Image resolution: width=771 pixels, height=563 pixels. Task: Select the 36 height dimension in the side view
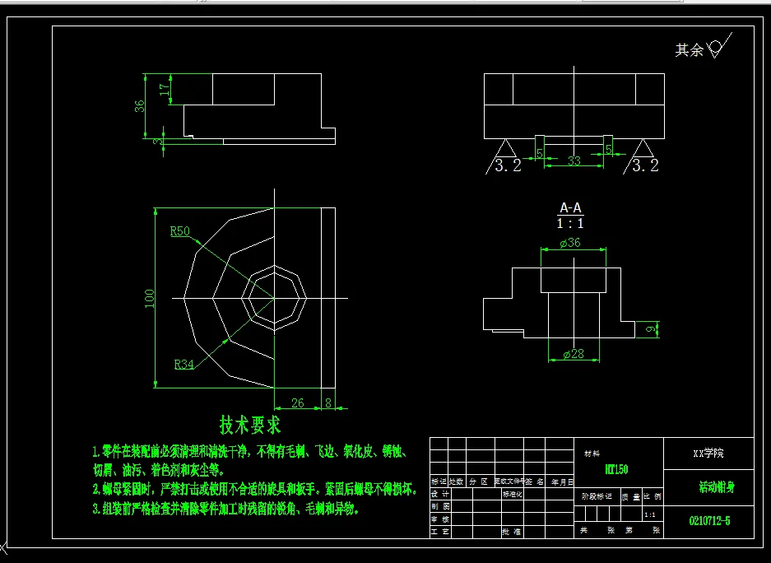[140, 105]
